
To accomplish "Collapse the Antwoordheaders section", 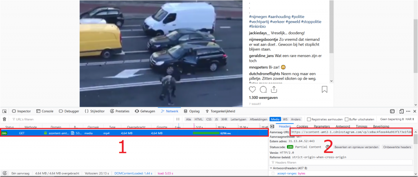I will pos(271,168).
